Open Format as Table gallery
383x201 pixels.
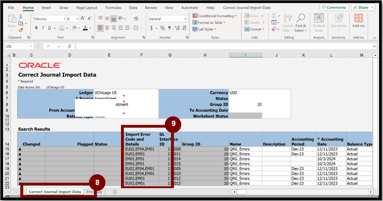click(x=209, y=23)
